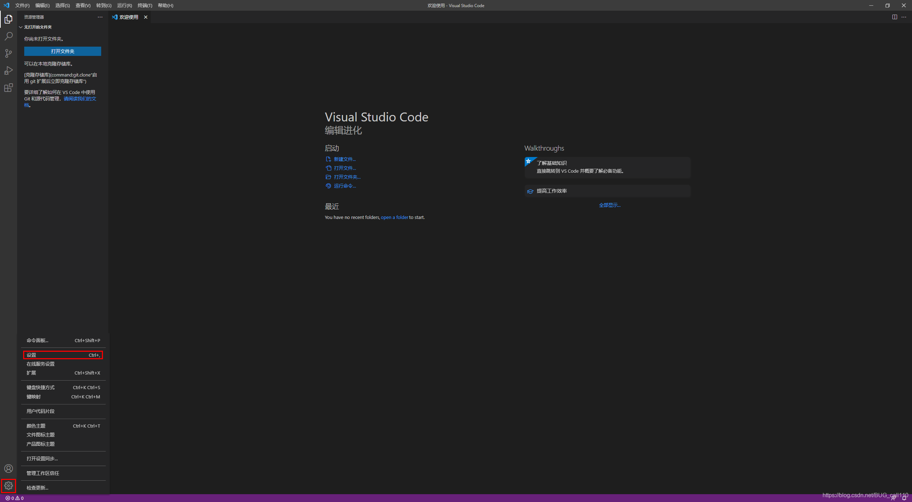This screenshot has height=502, width=912.
Task: Choose 颜色主题 menu entry
Action: pyautogui.click(x=63, y=426)
